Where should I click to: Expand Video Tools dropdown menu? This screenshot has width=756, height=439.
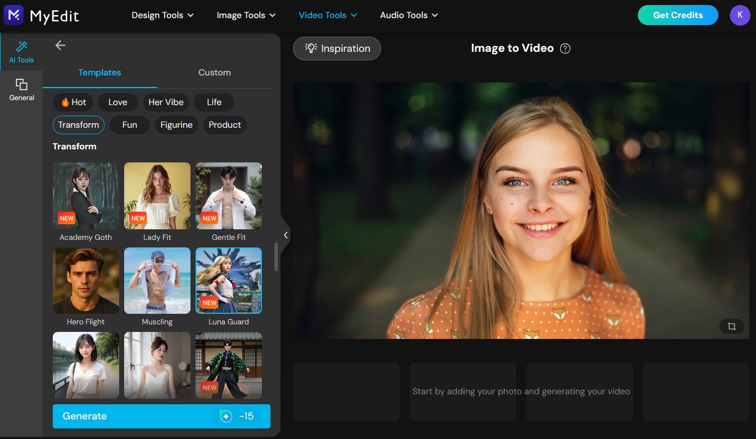(328, 15)
